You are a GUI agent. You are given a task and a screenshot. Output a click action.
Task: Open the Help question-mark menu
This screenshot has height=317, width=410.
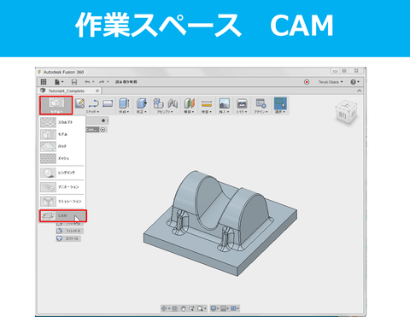[x=354, y=82]
